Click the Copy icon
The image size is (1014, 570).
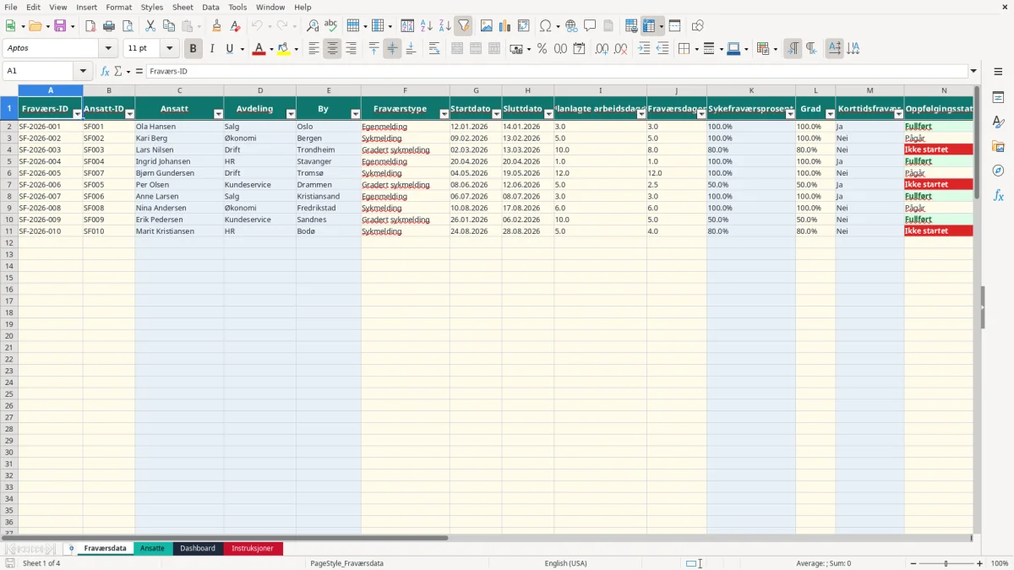tap(169, 26)
